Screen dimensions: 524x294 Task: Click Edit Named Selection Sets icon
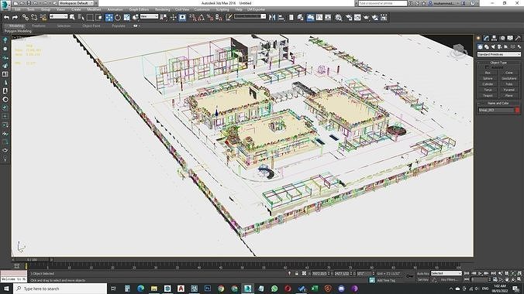tap(229, 17)
